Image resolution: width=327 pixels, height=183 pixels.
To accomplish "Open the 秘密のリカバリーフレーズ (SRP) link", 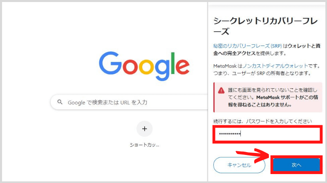I will [x=247, y=46].
